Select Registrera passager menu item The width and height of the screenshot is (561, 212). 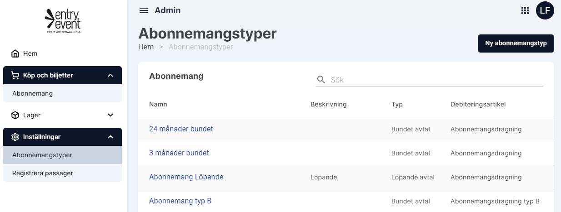(x=43, y=173)
